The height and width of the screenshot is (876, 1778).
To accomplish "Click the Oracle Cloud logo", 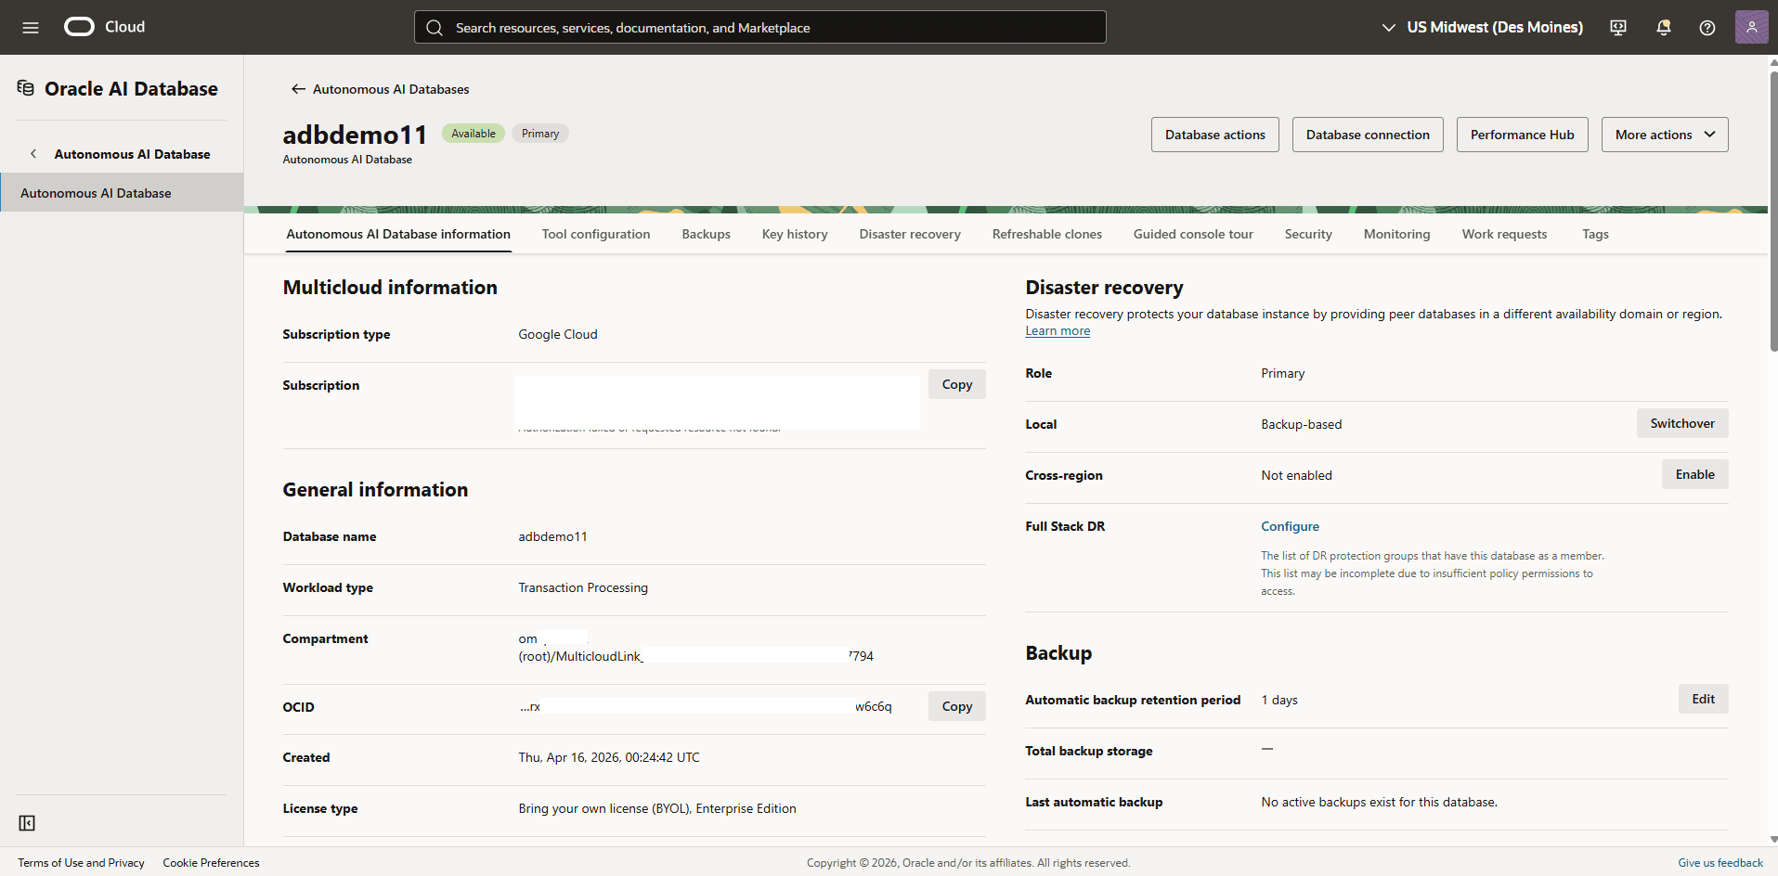I will (x=104, y=27).
